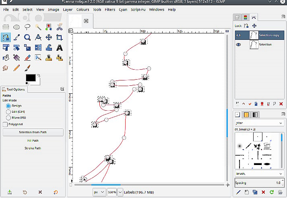Screen dimensions: 287x198
Task: Hide the Selection copy path
Action: 238,35
